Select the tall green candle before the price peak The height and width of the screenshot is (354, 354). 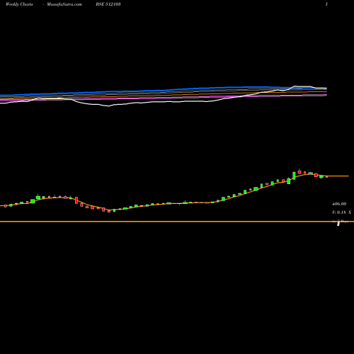[x=294, y=176]
